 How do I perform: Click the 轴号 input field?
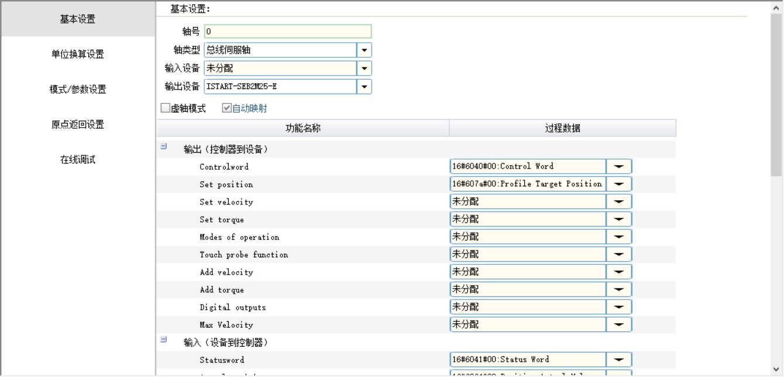[x=287, y=32]
